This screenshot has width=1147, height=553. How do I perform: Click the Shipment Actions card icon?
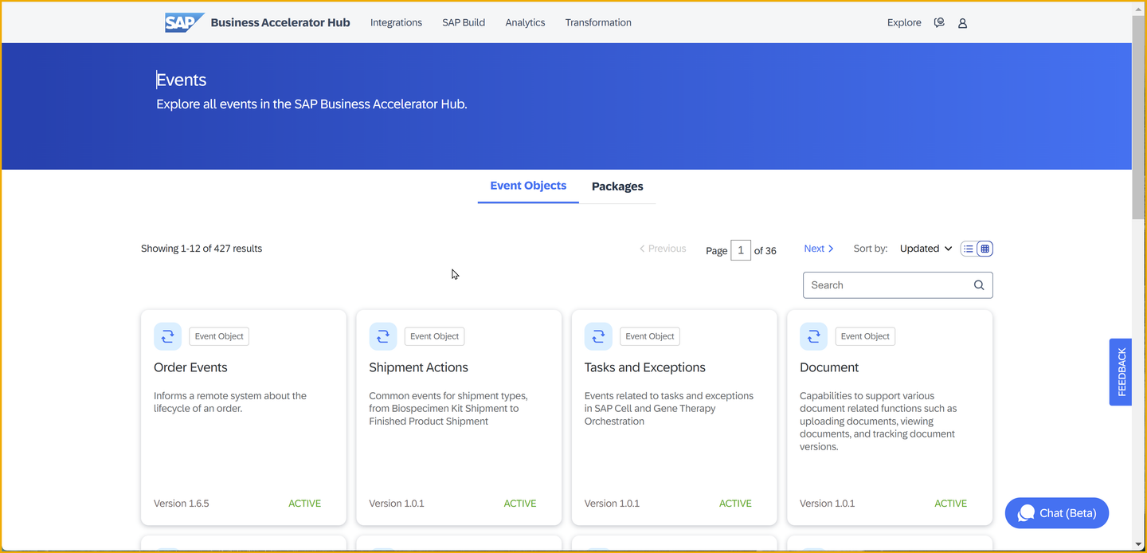pos(383,336)
